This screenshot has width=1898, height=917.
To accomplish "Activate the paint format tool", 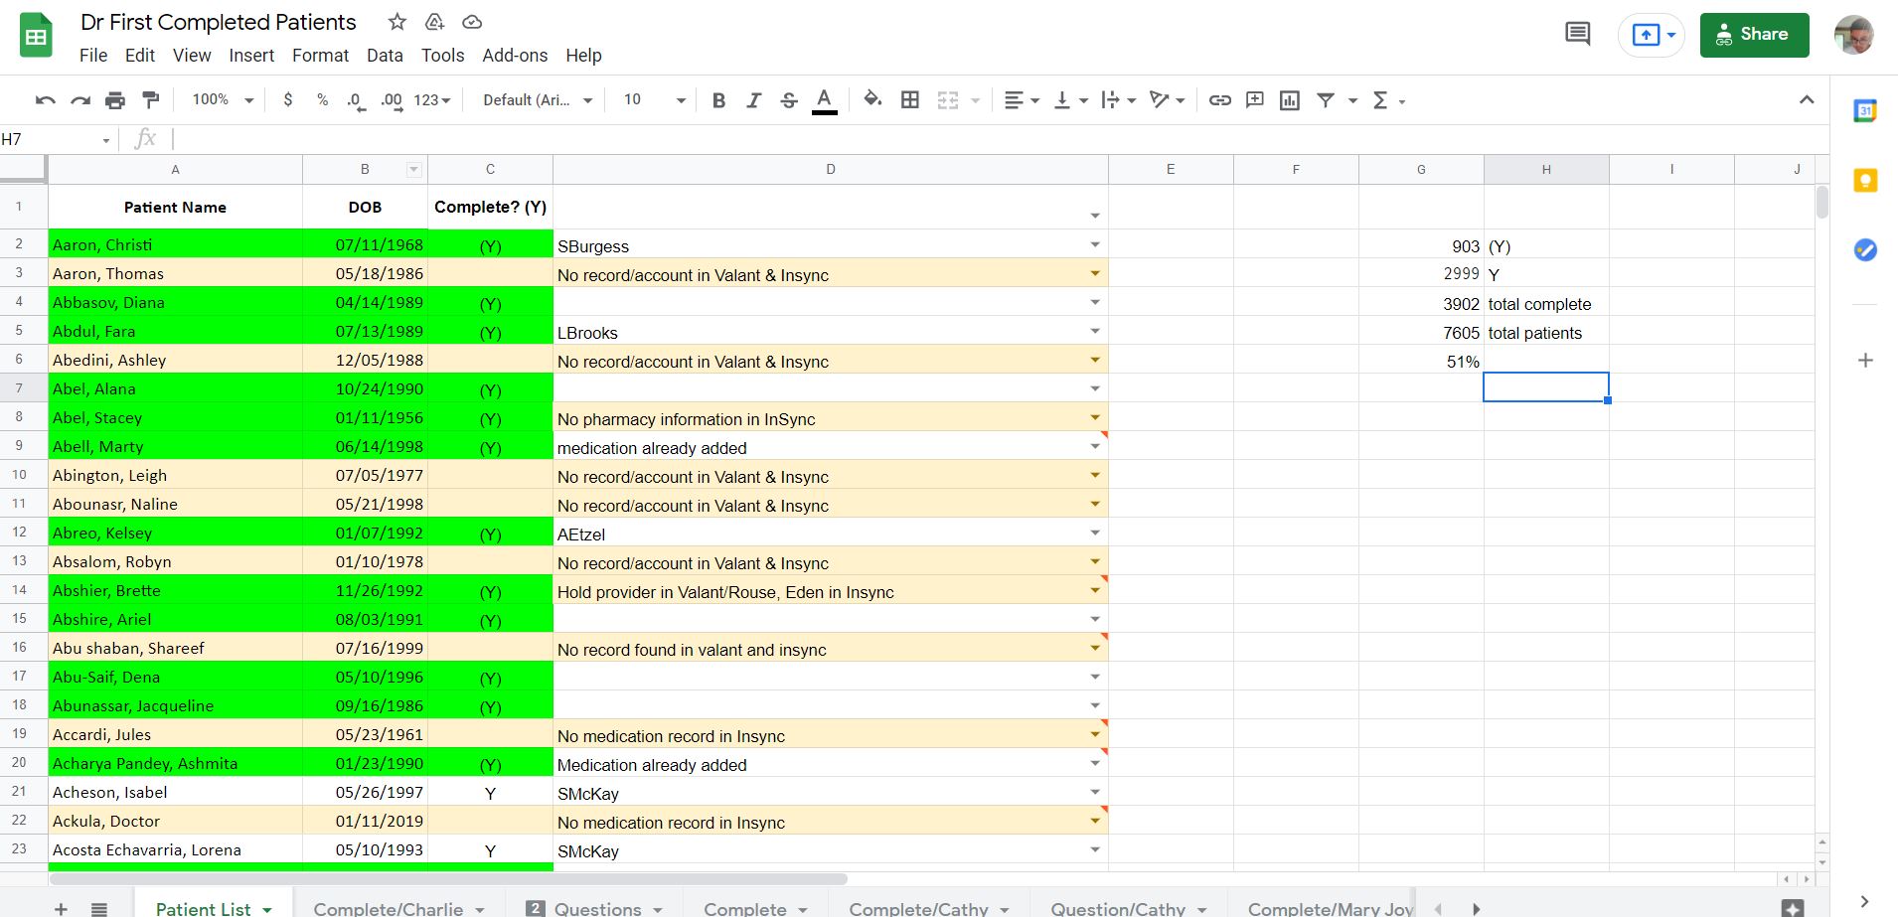I will point(151,100).
